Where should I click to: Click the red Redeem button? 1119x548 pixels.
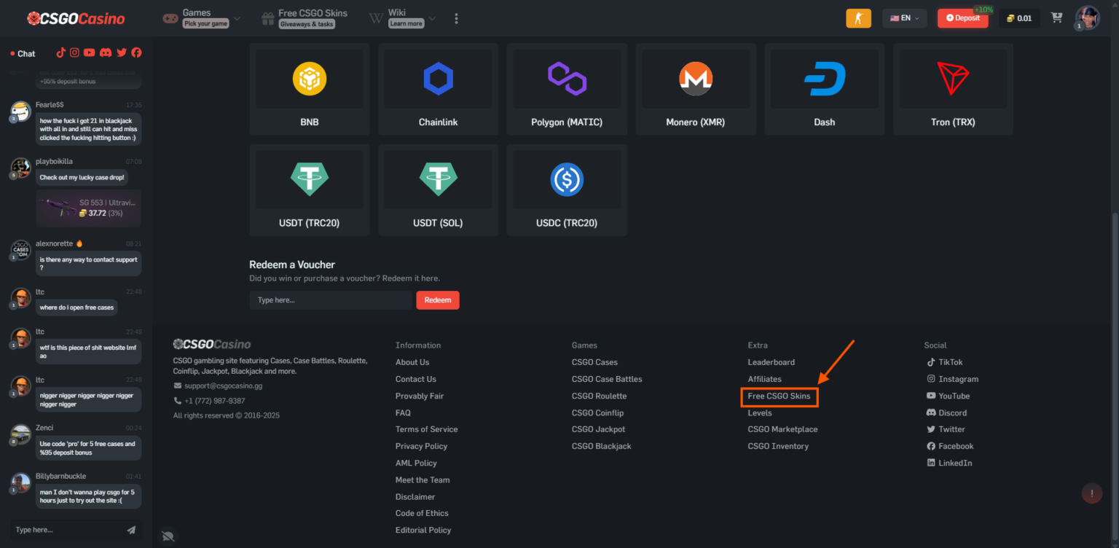click(x=437, y=300)
